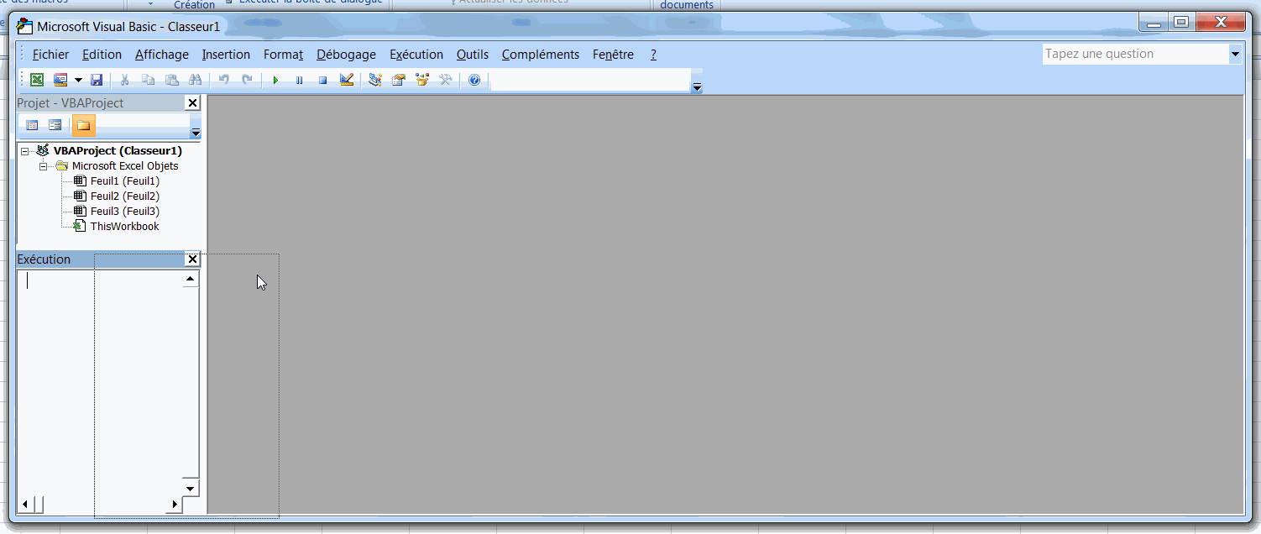Open the ? help menu

[x=653, y=55]
